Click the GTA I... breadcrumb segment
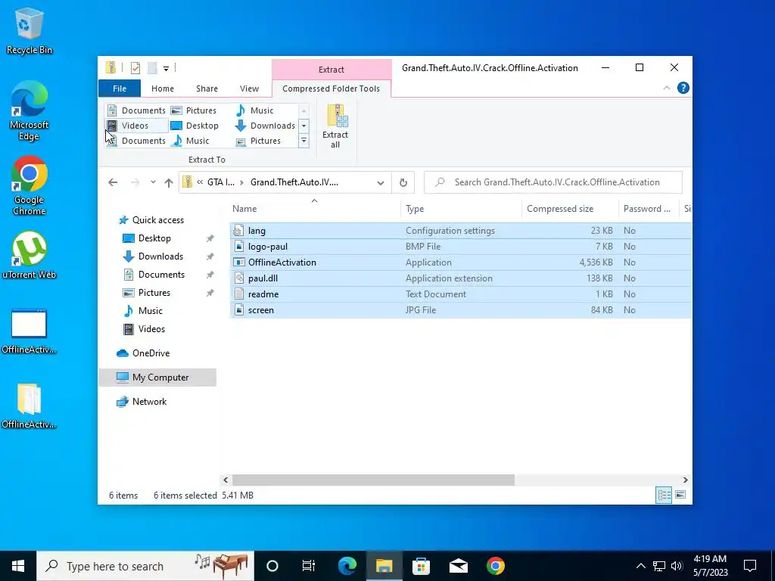 (x=220, y=182)
